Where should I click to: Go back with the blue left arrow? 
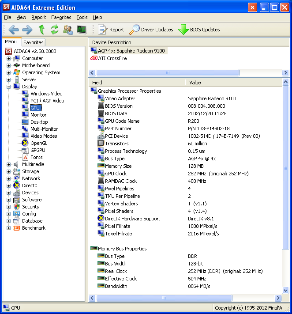[14, 30]
